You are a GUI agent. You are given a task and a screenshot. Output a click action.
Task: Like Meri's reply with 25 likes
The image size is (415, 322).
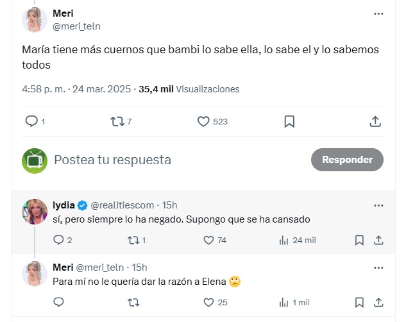click(208, 302)
